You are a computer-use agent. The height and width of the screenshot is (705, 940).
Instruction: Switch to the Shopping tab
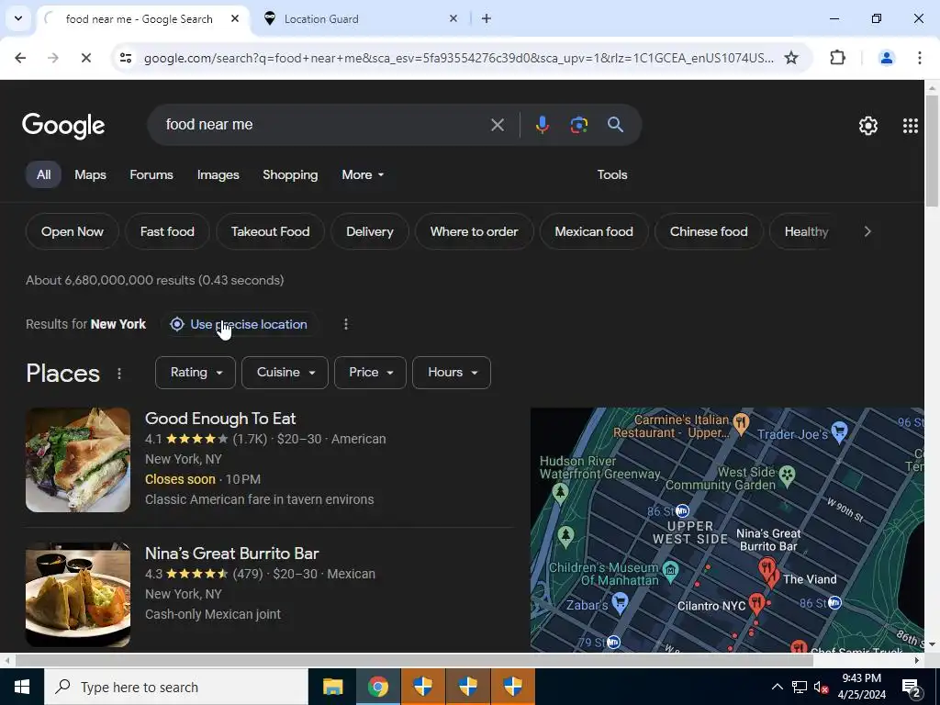tap(290, 174)
